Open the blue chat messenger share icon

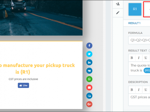point(89,96)
